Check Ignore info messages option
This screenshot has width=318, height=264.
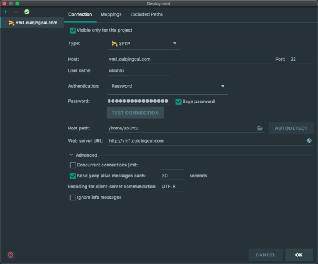pyautogui.click(x=73, y=198)
